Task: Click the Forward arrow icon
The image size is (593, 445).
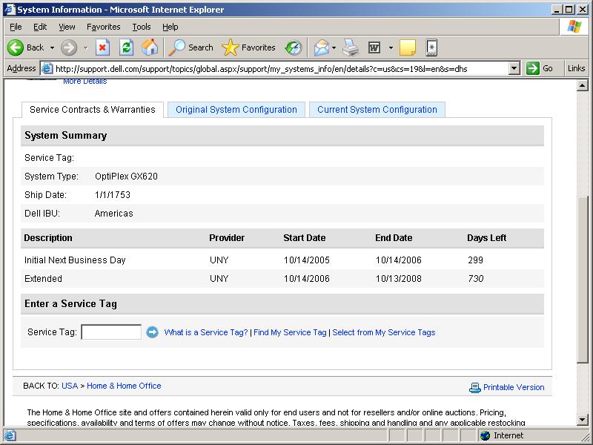Action: pyautogui.click(x=69, y=47)
